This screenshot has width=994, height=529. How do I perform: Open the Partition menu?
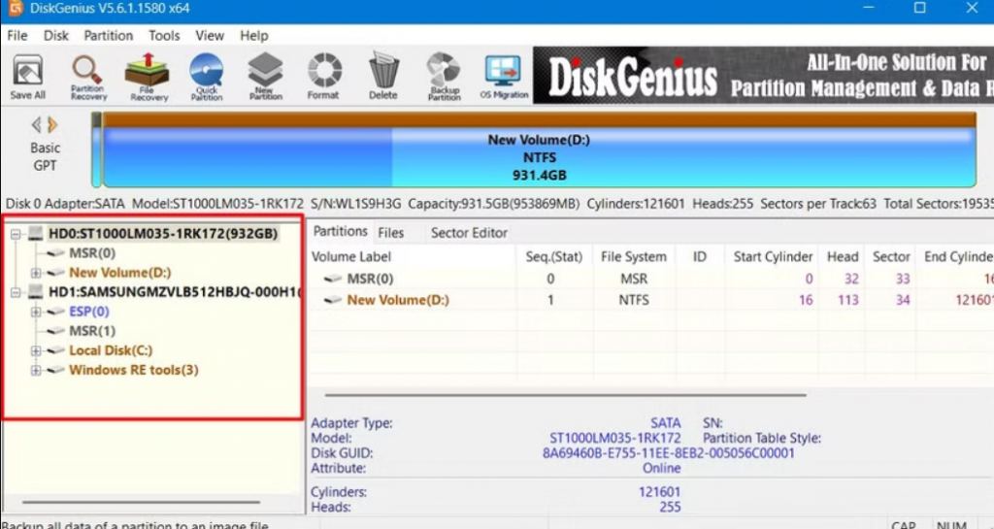pyautogui.click(x=108, y=35)
